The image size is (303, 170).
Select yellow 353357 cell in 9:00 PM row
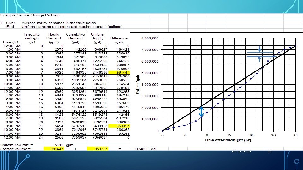pyautogui.click(x=119, y=126)
